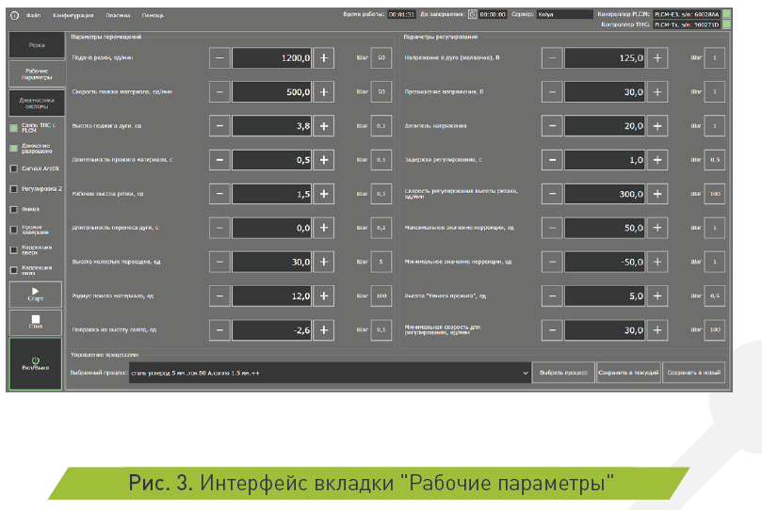Image resolution: width=762 pixels, height=510 pixels.
Task: Increase Длительность переноса дуги with plus
Action: pos(324,228)
